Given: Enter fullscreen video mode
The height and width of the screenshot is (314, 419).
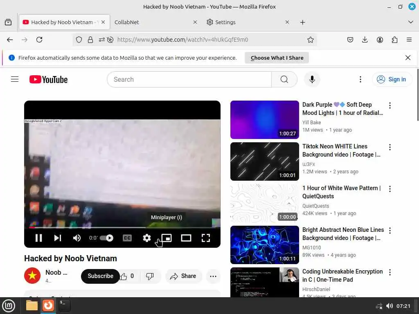Looking at the screenshot, I should click(x=206, y=238).
